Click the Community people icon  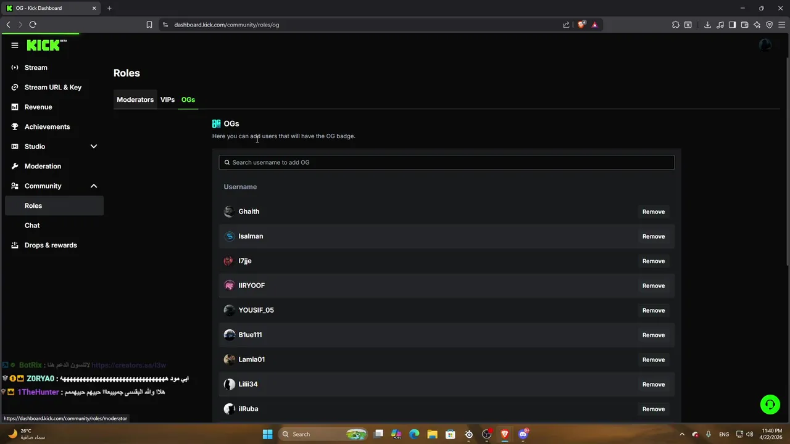click(x=15, y=186)
